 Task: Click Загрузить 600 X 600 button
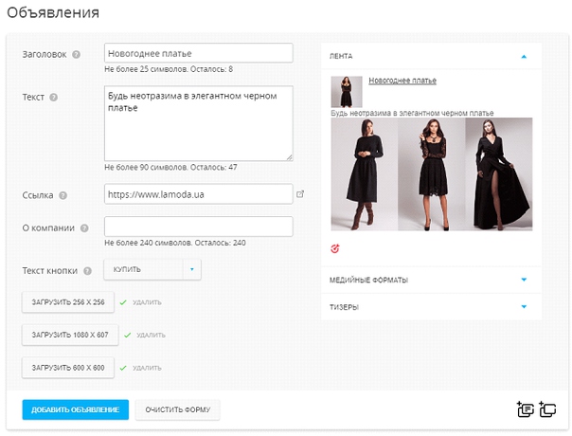68,368
